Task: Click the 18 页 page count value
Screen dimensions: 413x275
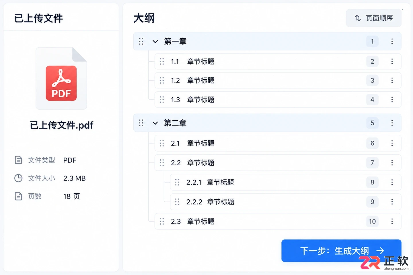Action: [x=72, y=196]
